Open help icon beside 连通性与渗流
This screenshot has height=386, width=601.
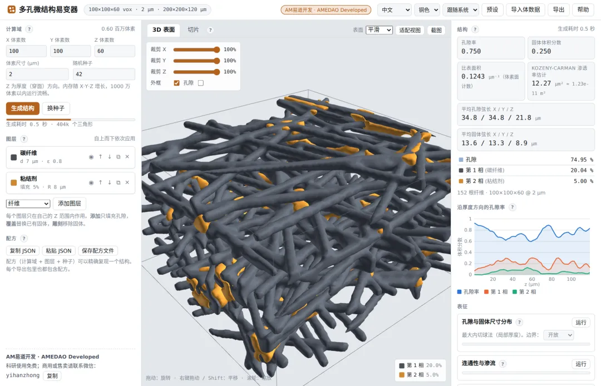coord(503,364)
